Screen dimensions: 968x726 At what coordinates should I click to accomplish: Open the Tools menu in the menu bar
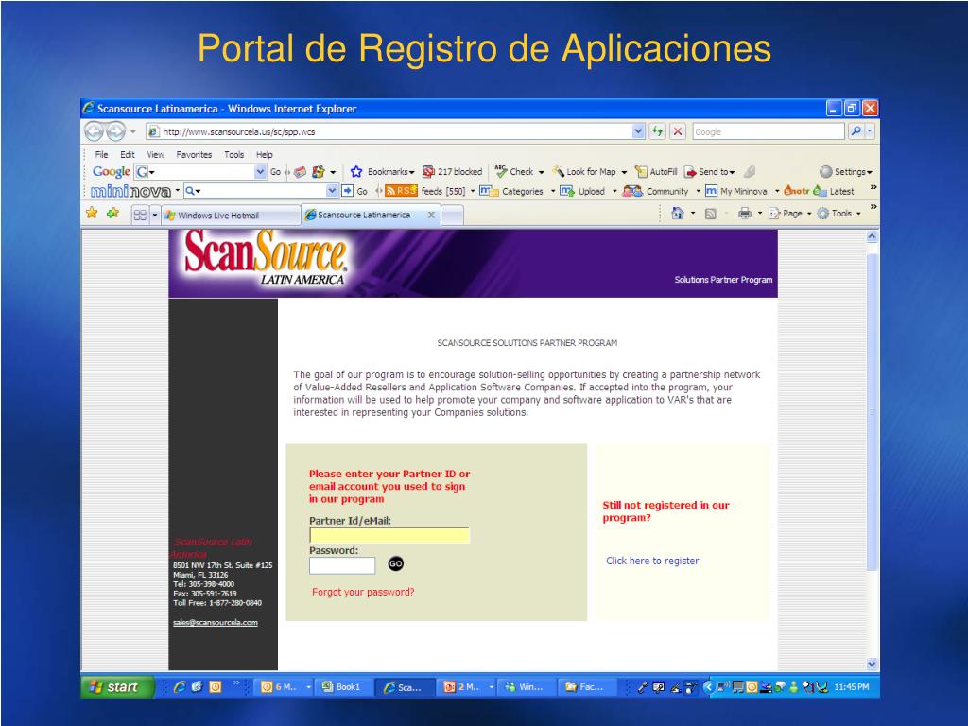tap(234, 154)
